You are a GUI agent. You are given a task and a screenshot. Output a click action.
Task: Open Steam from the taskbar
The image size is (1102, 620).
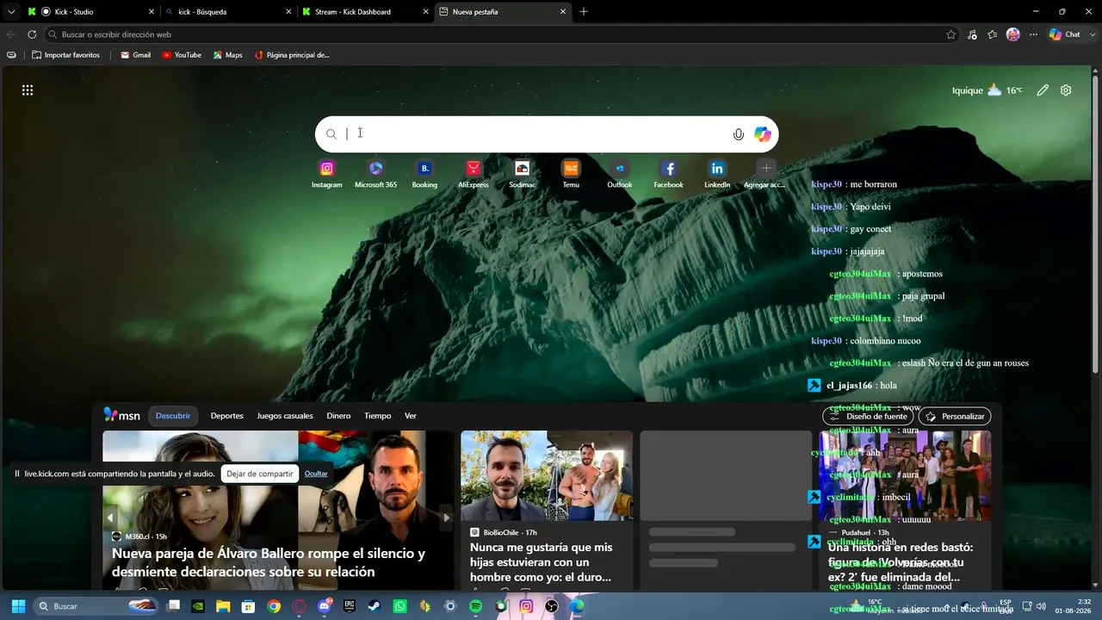point(375,606)
